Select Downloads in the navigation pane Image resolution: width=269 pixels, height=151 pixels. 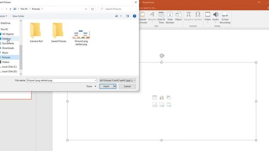(x=8, y=48)
